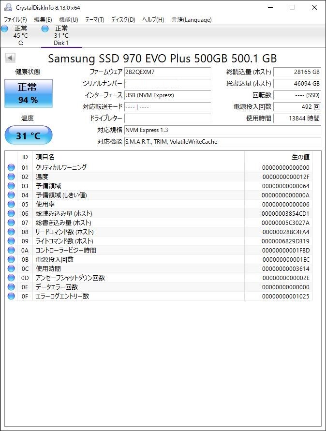This screenshot has height=431, width=326.
Task: Select raw value 00000000001025
Action: tap(285, 297)
